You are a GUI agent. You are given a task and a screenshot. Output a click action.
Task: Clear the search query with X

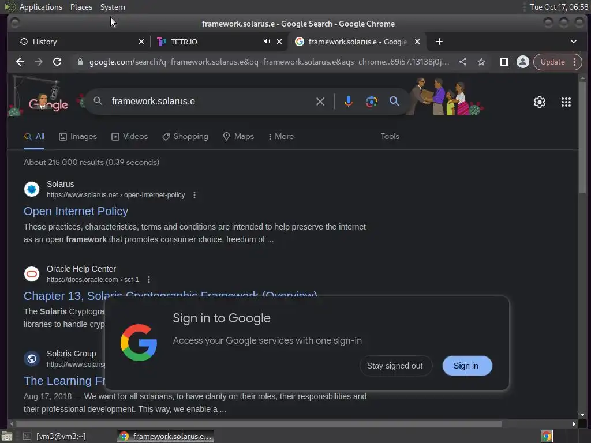(x=320, y=102)
